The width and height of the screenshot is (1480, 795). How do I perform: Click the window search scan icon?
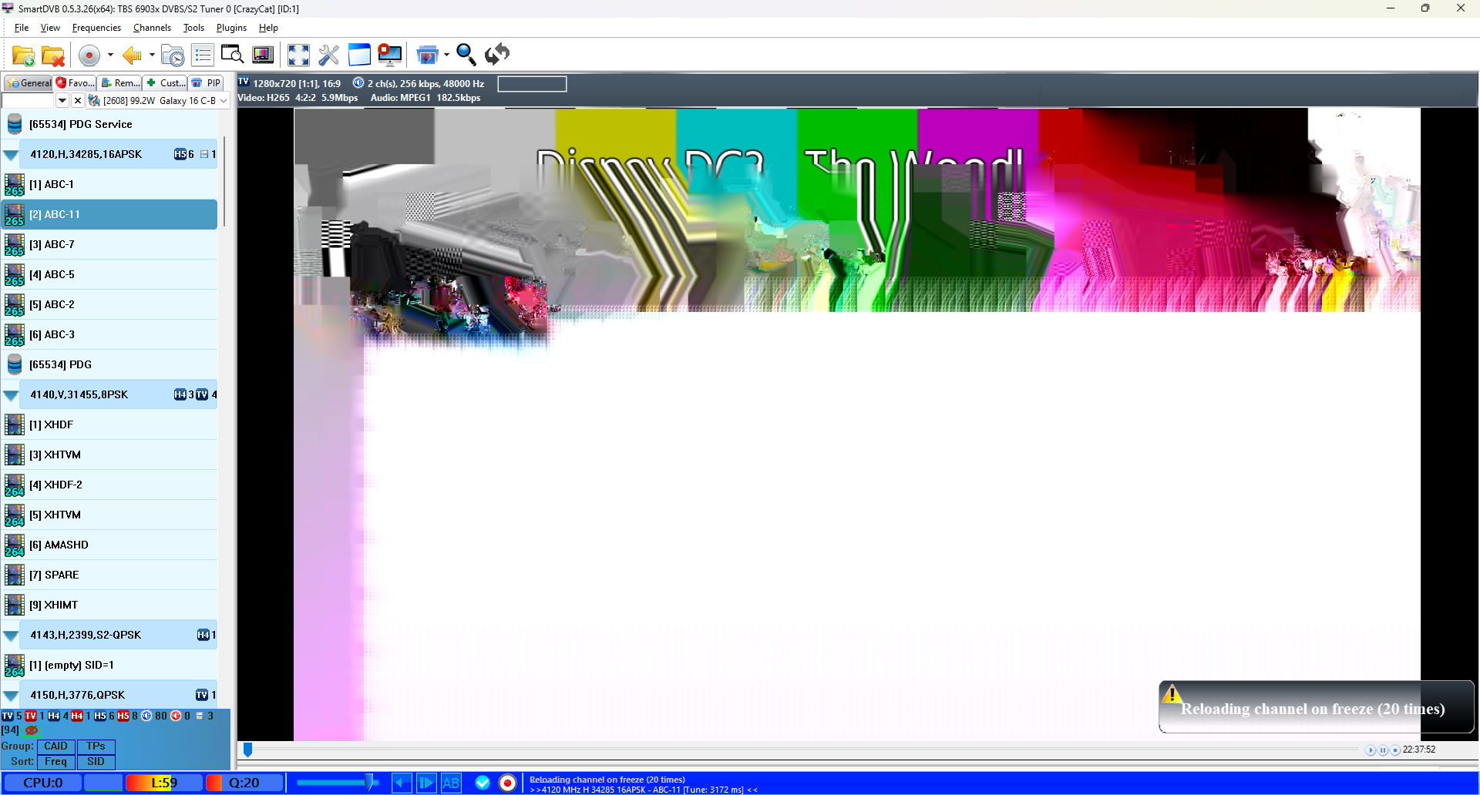click(232, 55)
